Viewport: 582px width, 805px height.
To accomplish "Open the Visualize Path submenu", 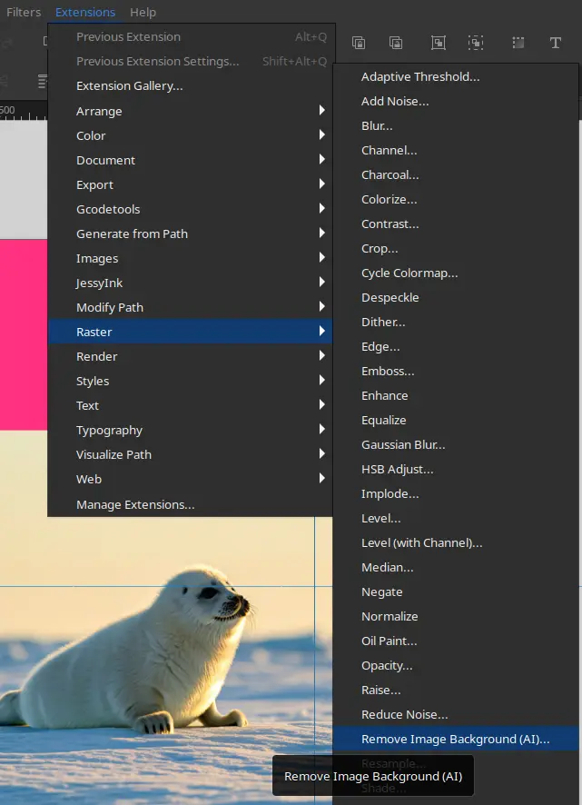I will (190, 454).
